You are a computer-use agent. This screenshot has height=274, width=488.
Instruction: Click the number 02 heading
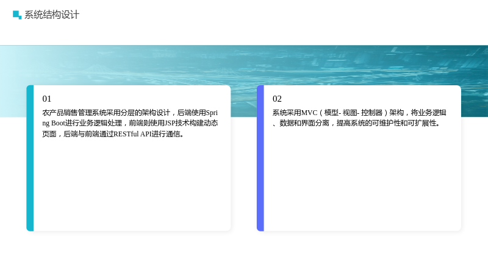tap(277, 99)
